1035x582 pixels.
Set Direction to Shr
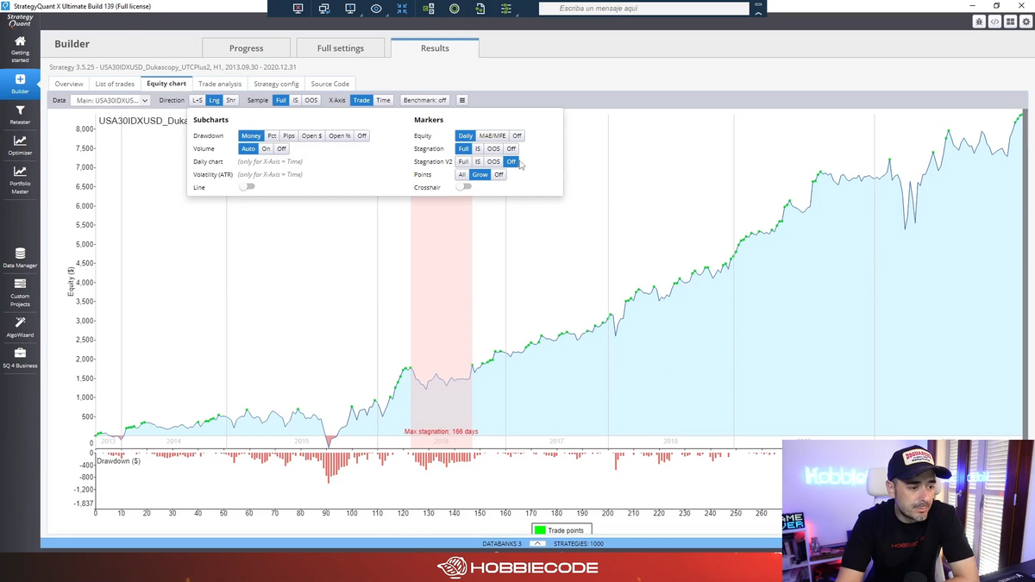tap(231, 100)
